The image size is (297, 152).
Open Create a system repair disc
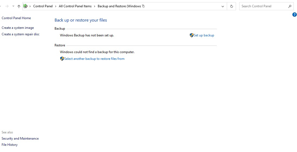pos(21,34)
